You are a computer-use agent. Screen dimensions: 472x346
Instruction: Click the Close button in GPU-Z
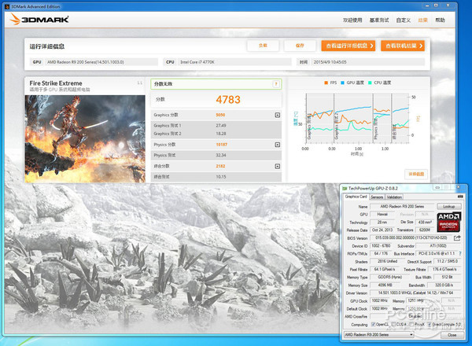[452, 335]
